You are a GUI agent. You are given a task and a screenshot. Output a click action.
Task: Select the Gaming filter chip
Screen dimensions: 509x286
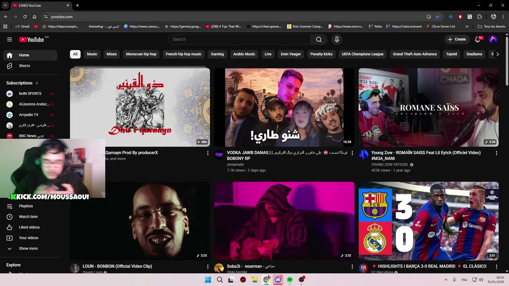tap(217, 54)
